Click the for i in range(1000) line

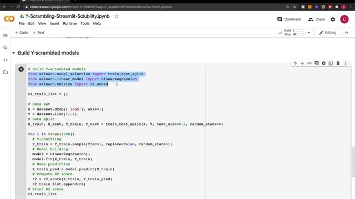coord(51,134)
